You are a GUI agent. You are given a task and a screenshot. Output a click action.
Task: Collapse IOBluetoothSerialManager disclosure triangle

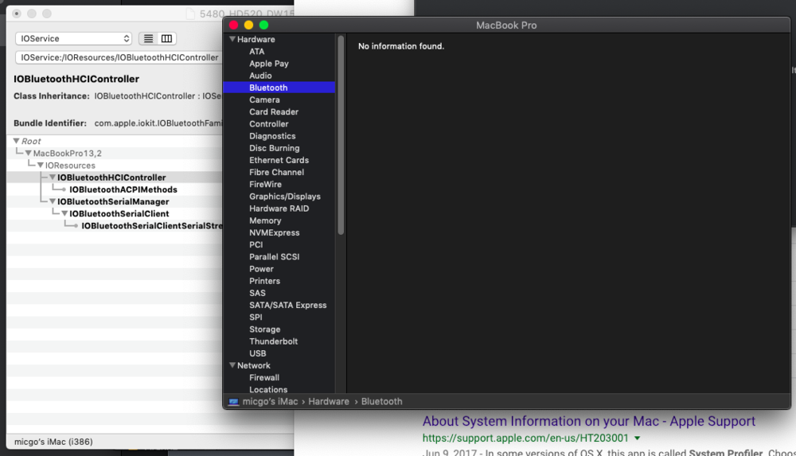(x=53, y=202)
